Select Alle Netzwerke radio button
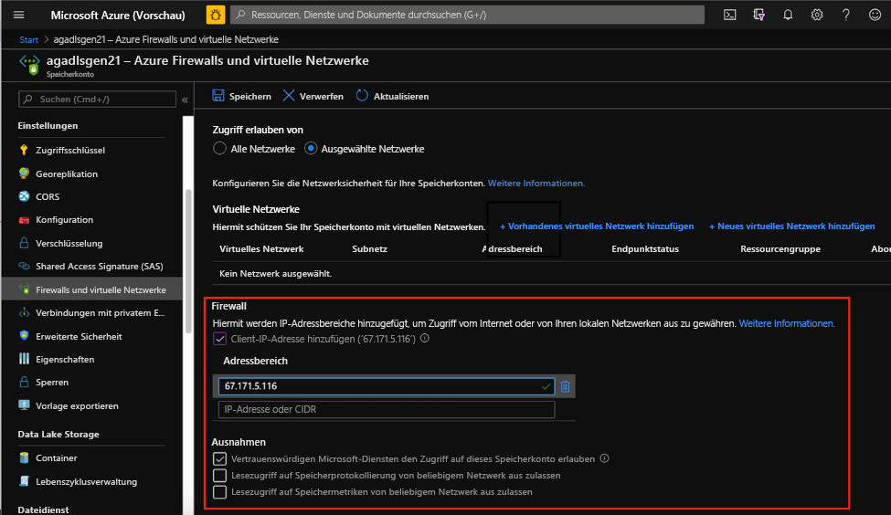The image size is (891, 515). click(219, 148)
